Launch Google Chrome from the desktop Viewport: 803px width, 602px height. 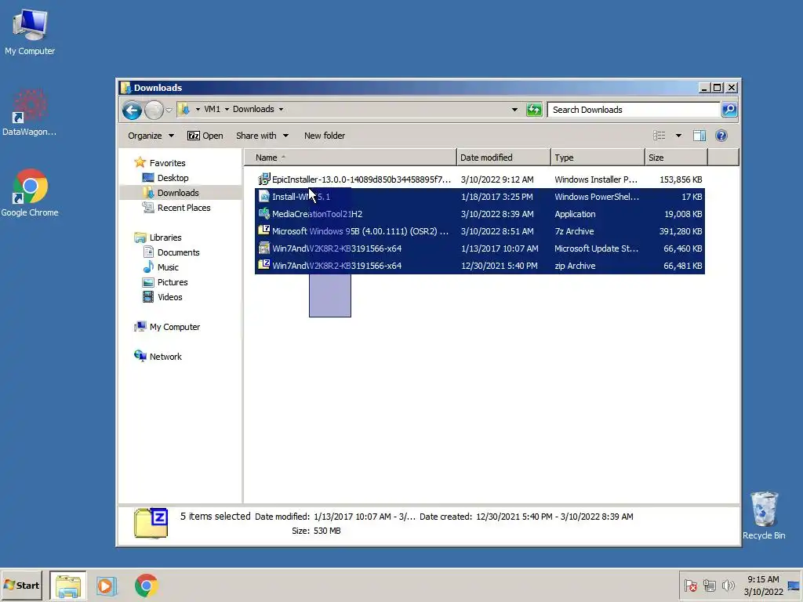click(30, 193)
